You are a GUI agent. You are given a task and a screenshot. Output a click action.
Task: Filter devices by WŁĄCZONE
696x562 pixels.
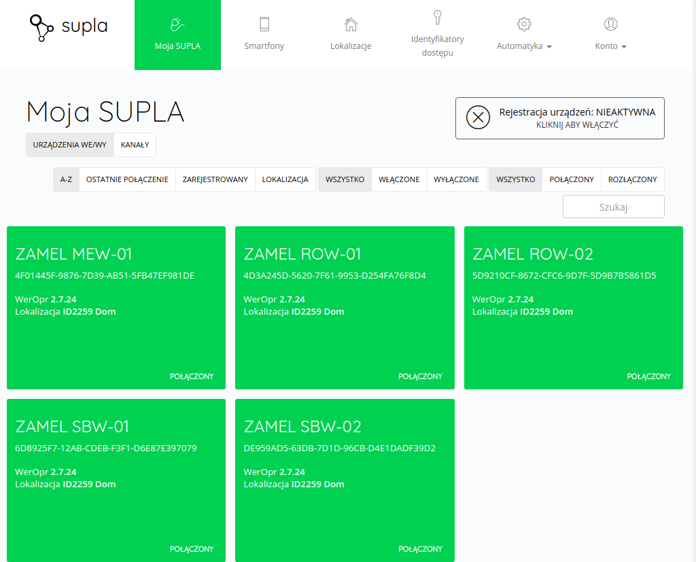coord(399,179)
